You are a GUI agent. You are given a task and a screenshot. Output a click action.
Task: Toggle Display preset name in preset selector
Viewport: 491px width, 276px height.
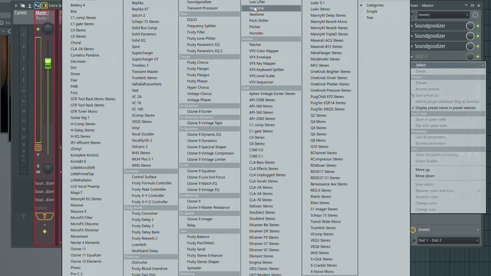[446, 108]
